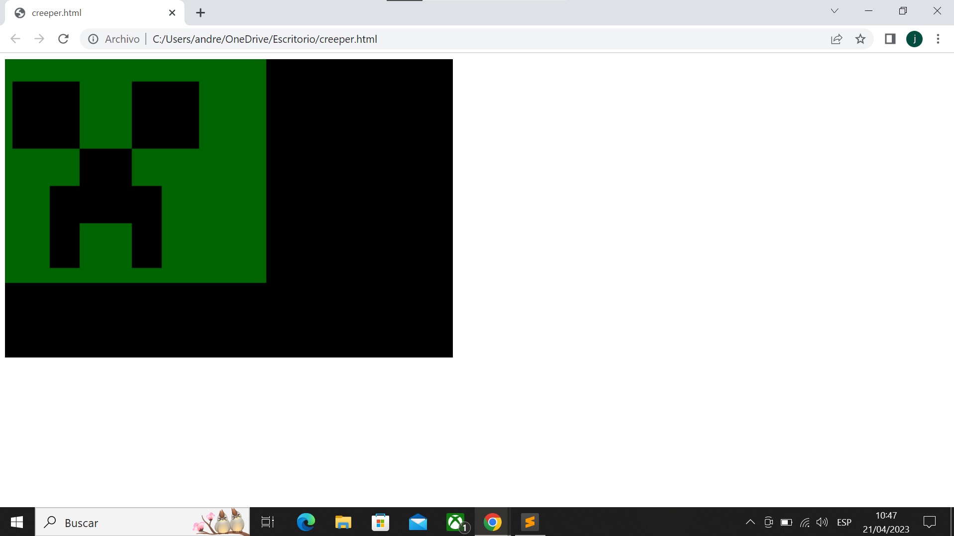Open Chrome side panel
The width and height of the screenshot is (954, 536).
890,39
